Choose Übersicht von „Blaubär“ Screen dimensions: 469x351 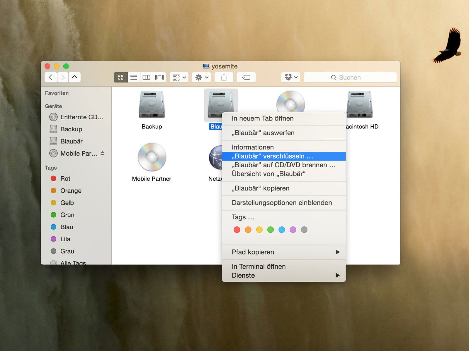click(284, 174)
